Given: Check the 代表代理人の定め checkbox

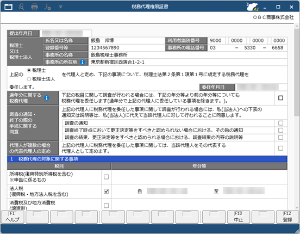Looking at the screenshot, I should (x=280, y=148).
